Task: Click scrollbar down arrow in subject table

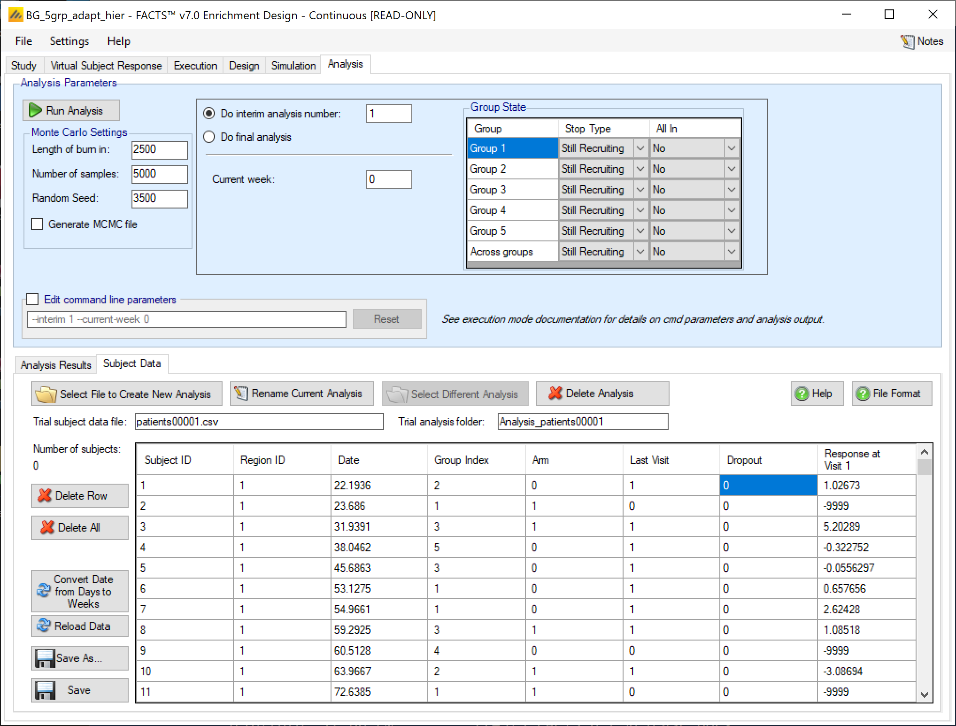Action: click(924, 695)
